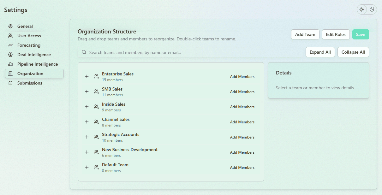Open the General settings section
This screenshot has width=382, height=195.
pos(34,26)
